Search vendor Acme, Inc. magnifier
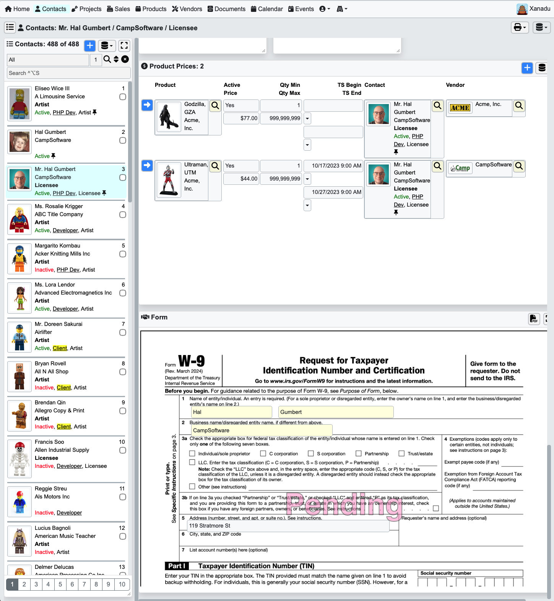The image size is (554, 601). [x=519, y=106]
